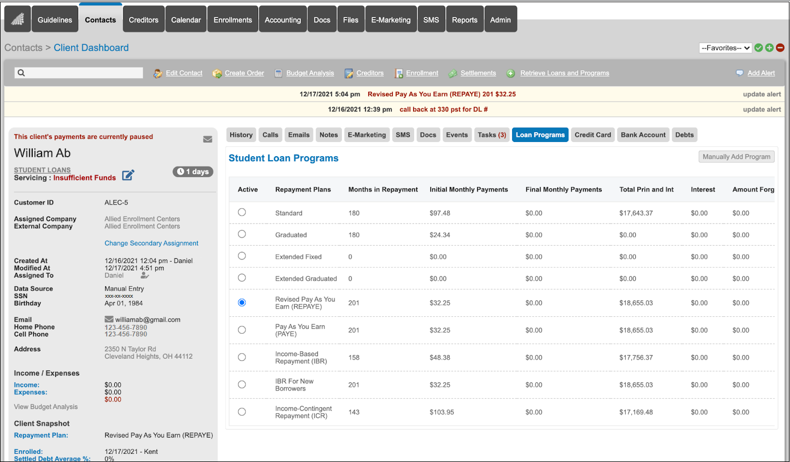790x462 pixels.
Task: Open the Credit Card tab
Action: coord(593,135)
